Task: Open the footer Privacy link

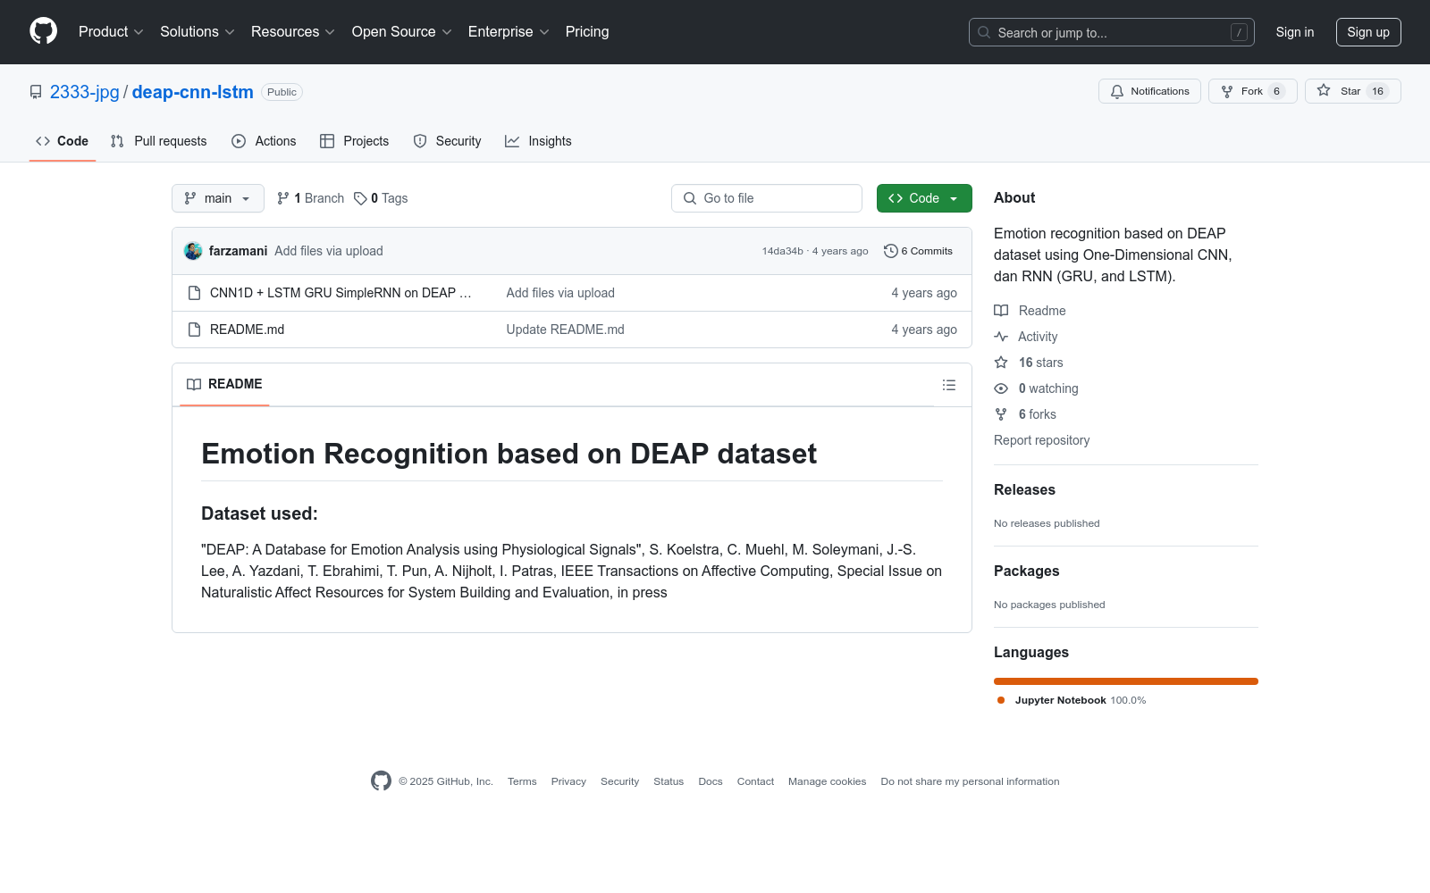Action: [568, 781]
